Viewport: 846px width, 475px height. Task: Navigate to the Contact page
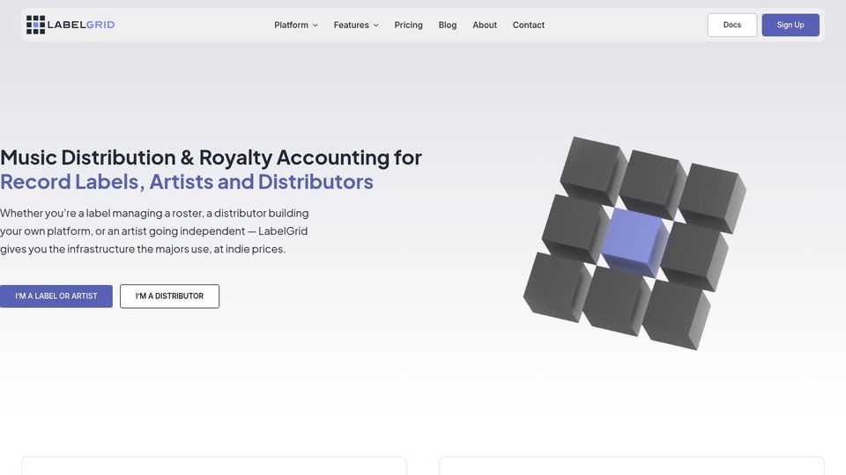[528, 25]
